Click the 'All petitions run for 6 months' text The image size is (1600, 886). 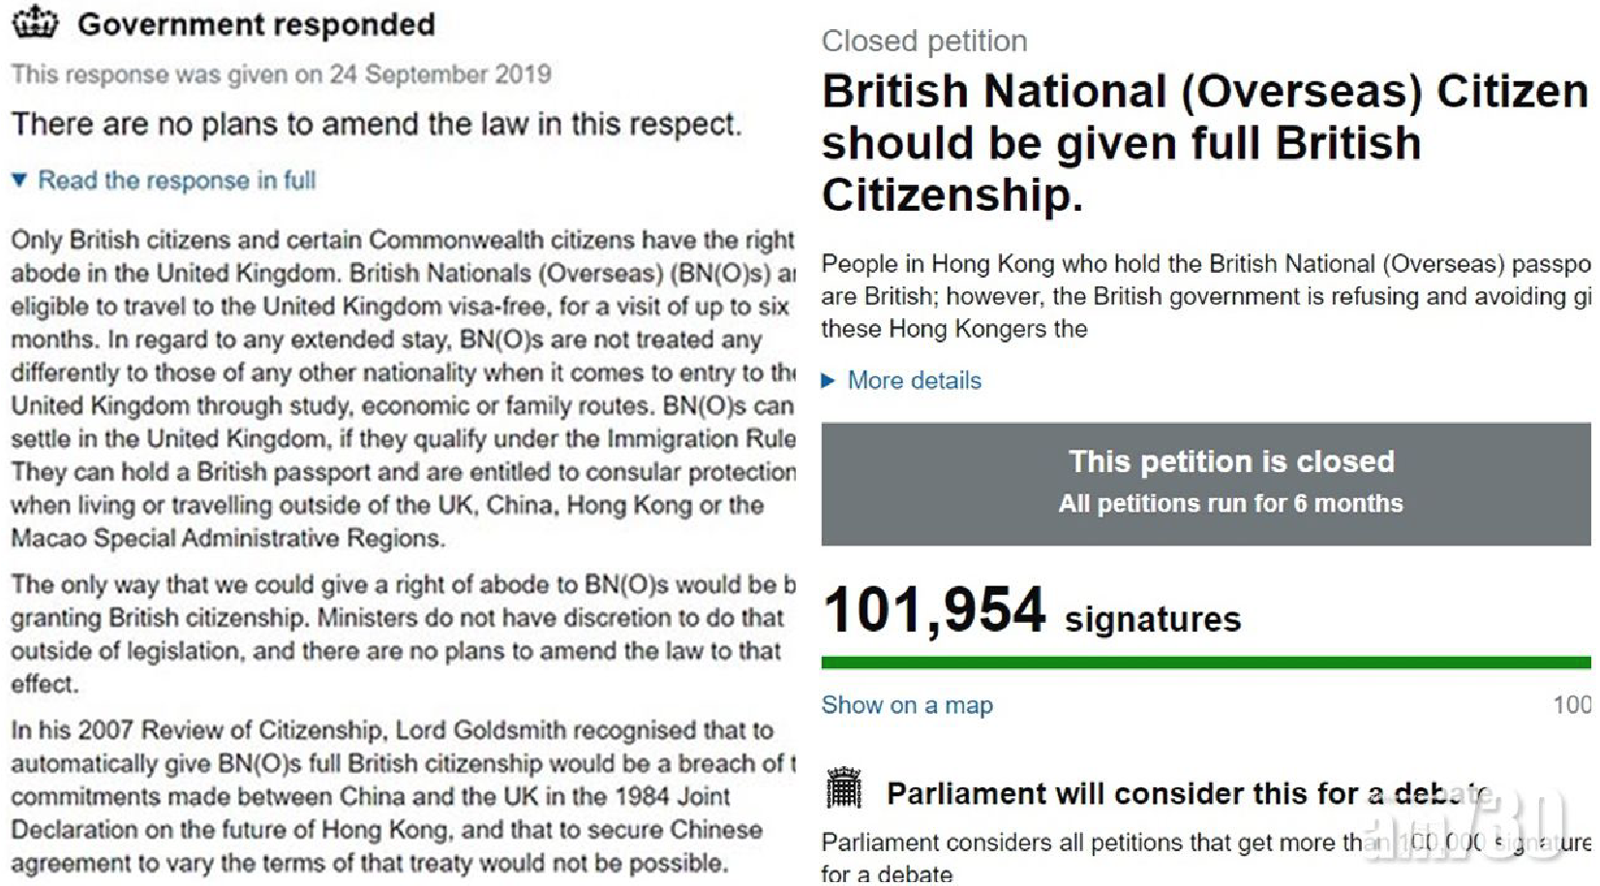coord(1230,503)
